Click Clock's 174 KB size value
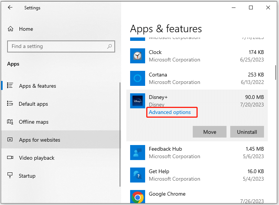This screenshot has height=205, width=279. tap(256, 52)
